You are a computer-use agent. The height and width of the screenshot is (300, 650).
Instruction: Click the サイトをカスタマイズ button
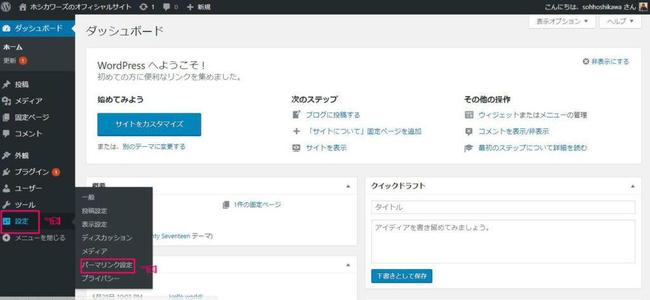click(149, 125)
